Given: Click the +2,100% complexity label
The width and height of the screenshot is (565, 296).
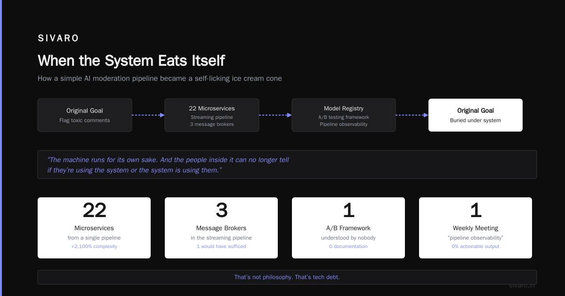Looking at the screenshot, I should [x=94, y=246].
